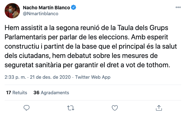Screen dimensions: 183x115
Task: Click the word 'Parlamentaris' in the tweet body
Action: 25,37
